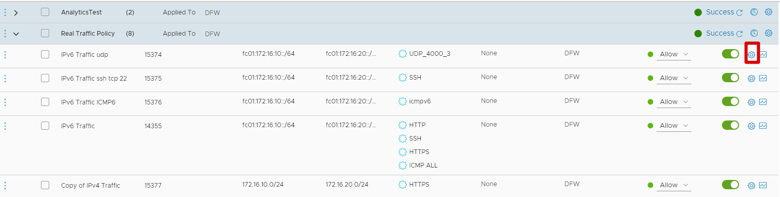Open clock icon on AnalyticsTest policy row
Screen dimensions: 780x197
(754, 12)
